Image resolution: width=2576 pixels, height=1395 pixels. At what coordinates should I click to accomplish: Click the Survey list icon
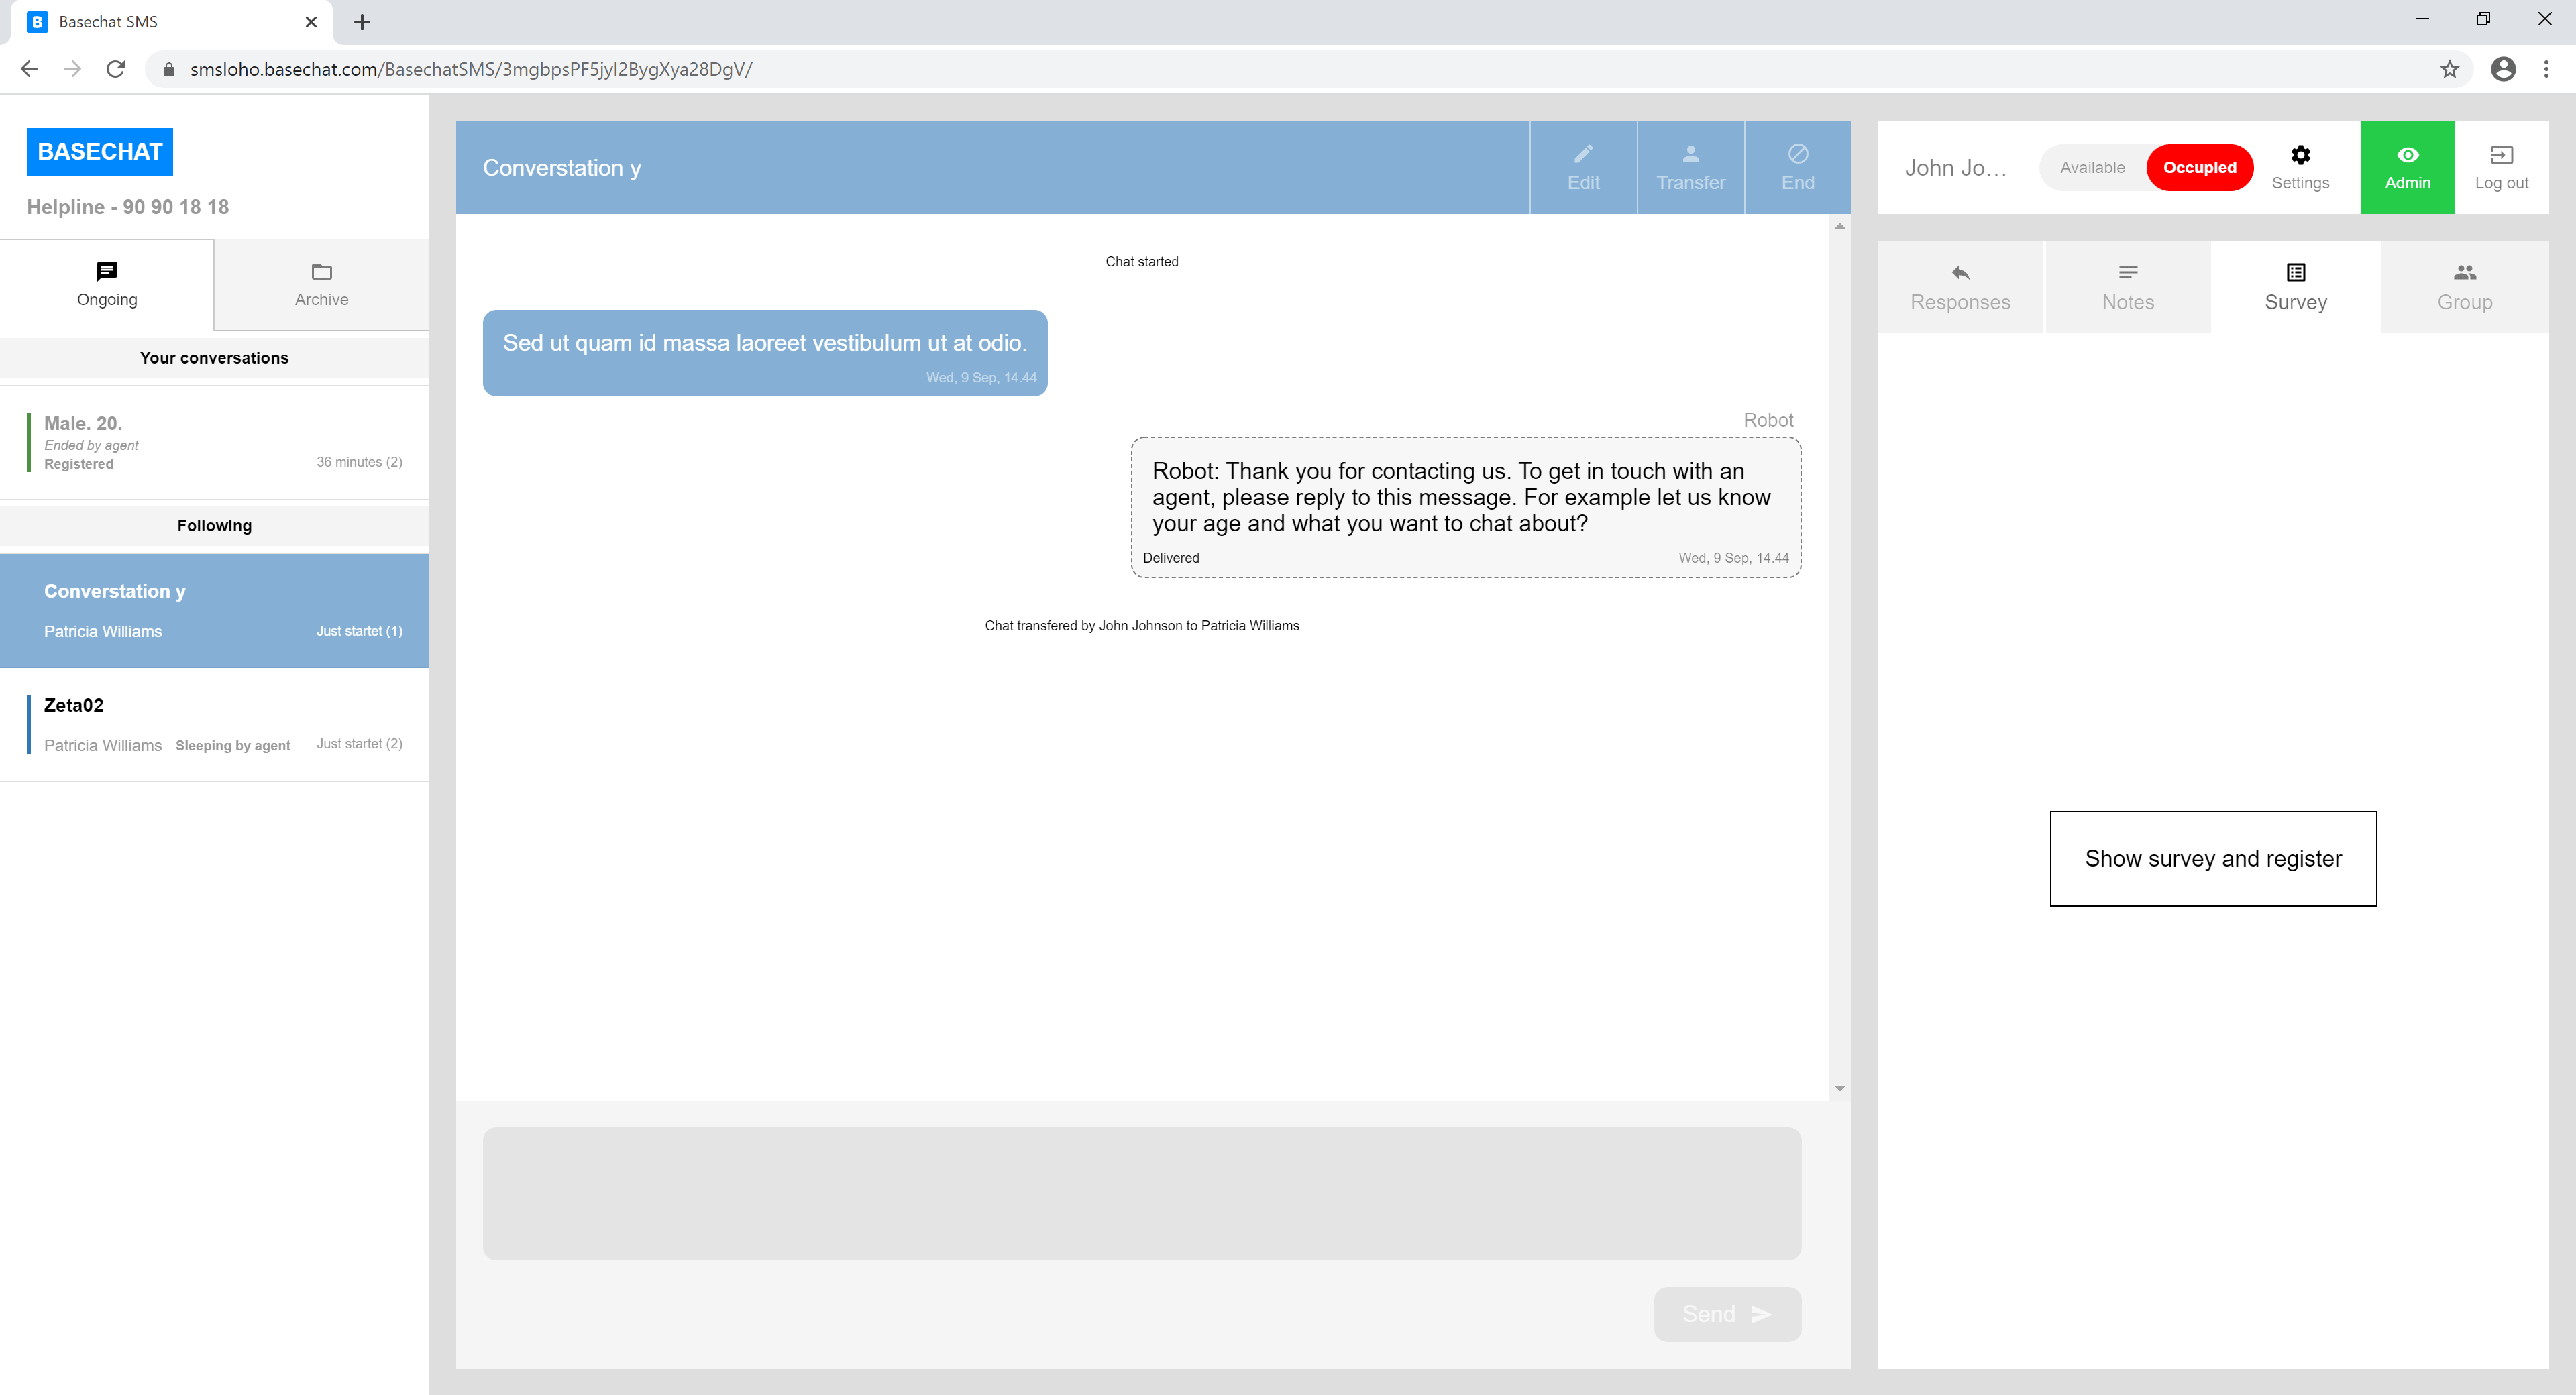click(2296, 272)
